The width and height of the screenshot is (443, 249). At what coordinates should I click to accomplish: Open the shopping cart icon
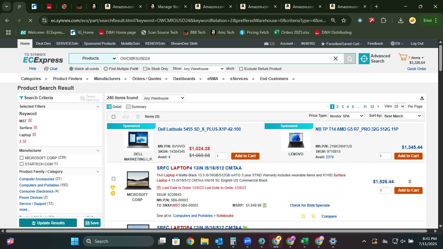[x=403, y=58]
